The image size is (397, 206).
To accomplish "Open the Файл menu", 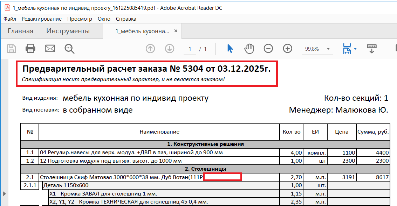I will (x=10, y=19).
